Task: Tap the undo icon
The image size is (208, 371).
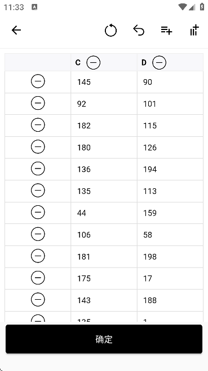Action: coord(139,31)
